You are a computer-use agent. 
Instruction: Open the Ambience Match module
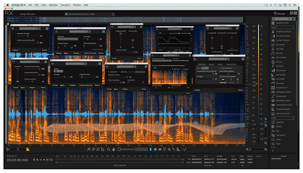pyautogui.click(x=281, y=32)
